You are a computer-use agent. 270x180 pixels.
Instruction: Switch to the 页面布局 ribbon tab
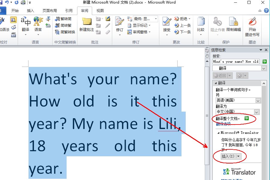pos(49,11)
